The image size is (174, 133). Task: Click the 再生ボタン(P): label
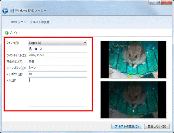tap(15, 62)
